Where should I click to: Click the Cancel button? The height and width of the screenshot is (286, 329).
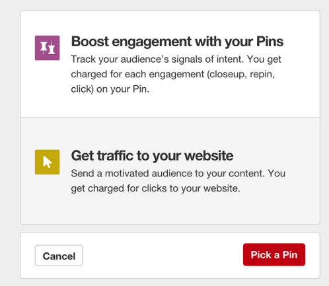(x=59, y=256)
